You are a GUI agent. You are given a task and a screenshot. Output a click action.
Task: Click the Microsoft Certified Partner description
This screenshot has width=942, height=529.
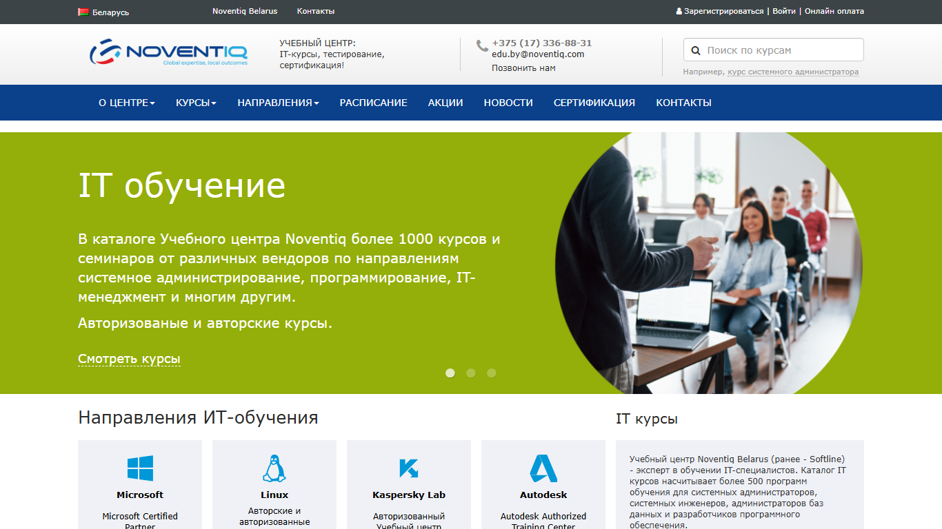(140, 521)
